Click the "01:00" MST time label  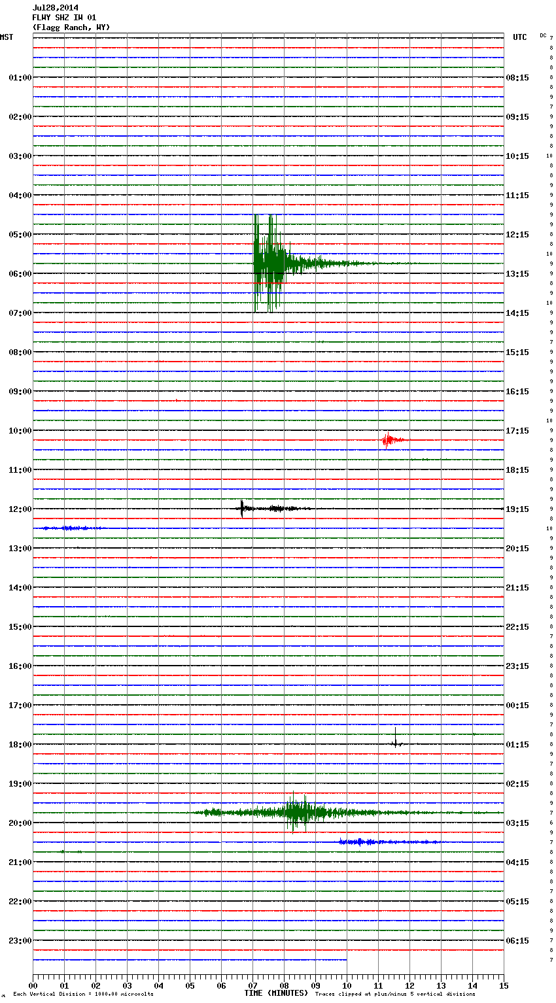tap(20, 78)
